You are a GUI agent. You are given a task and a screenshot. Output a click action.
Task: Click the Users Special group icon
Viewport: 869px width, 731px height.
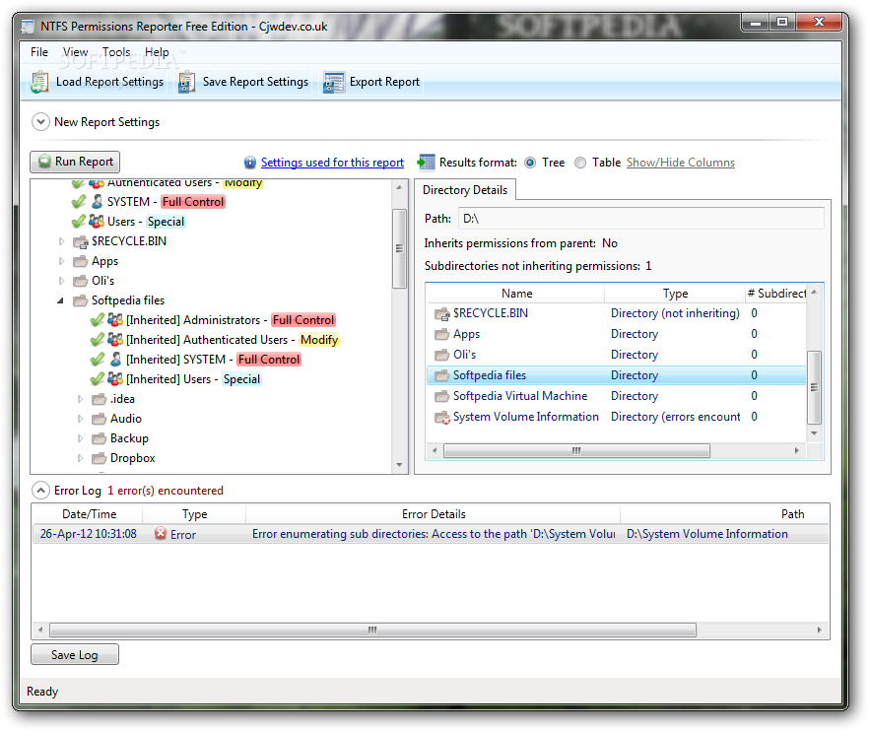(x=97, y=221)
